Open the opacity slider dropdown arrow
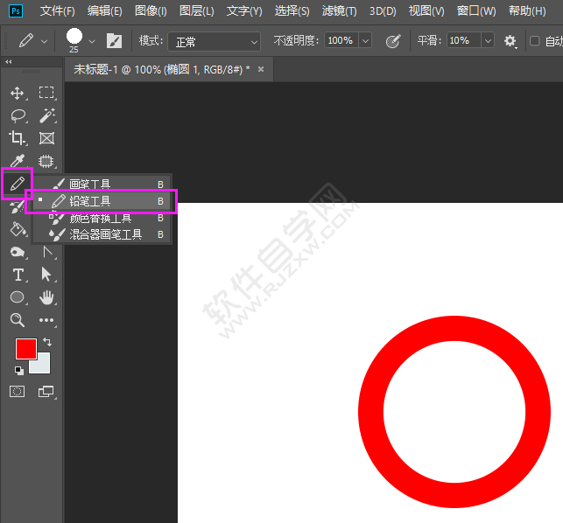 (365, 40)
